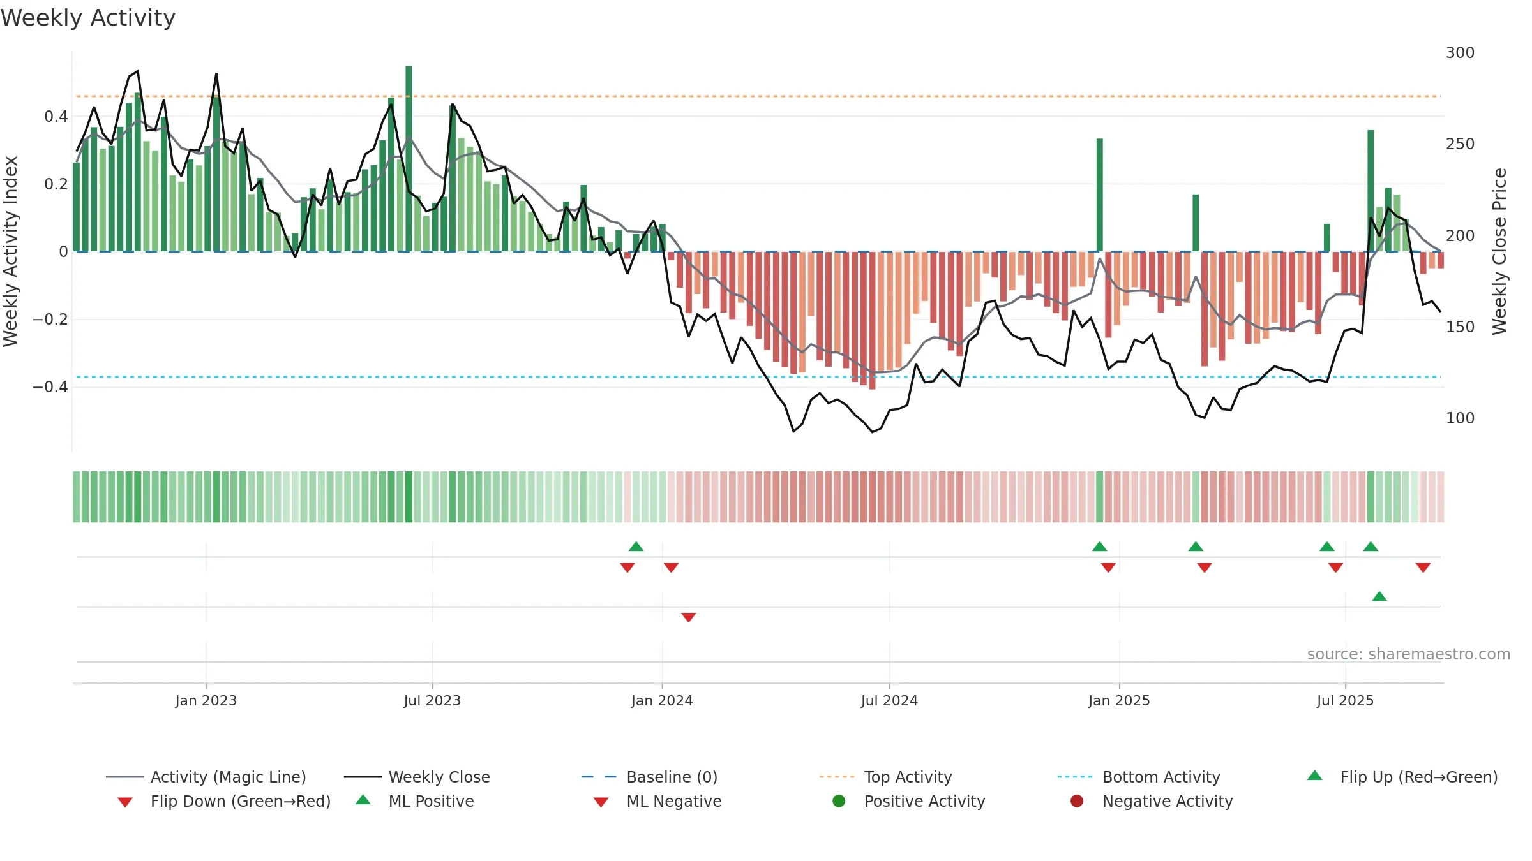Click the '200' price axis tick label
Viewport: 1532px width, 861px height.
click(1461, 235)
